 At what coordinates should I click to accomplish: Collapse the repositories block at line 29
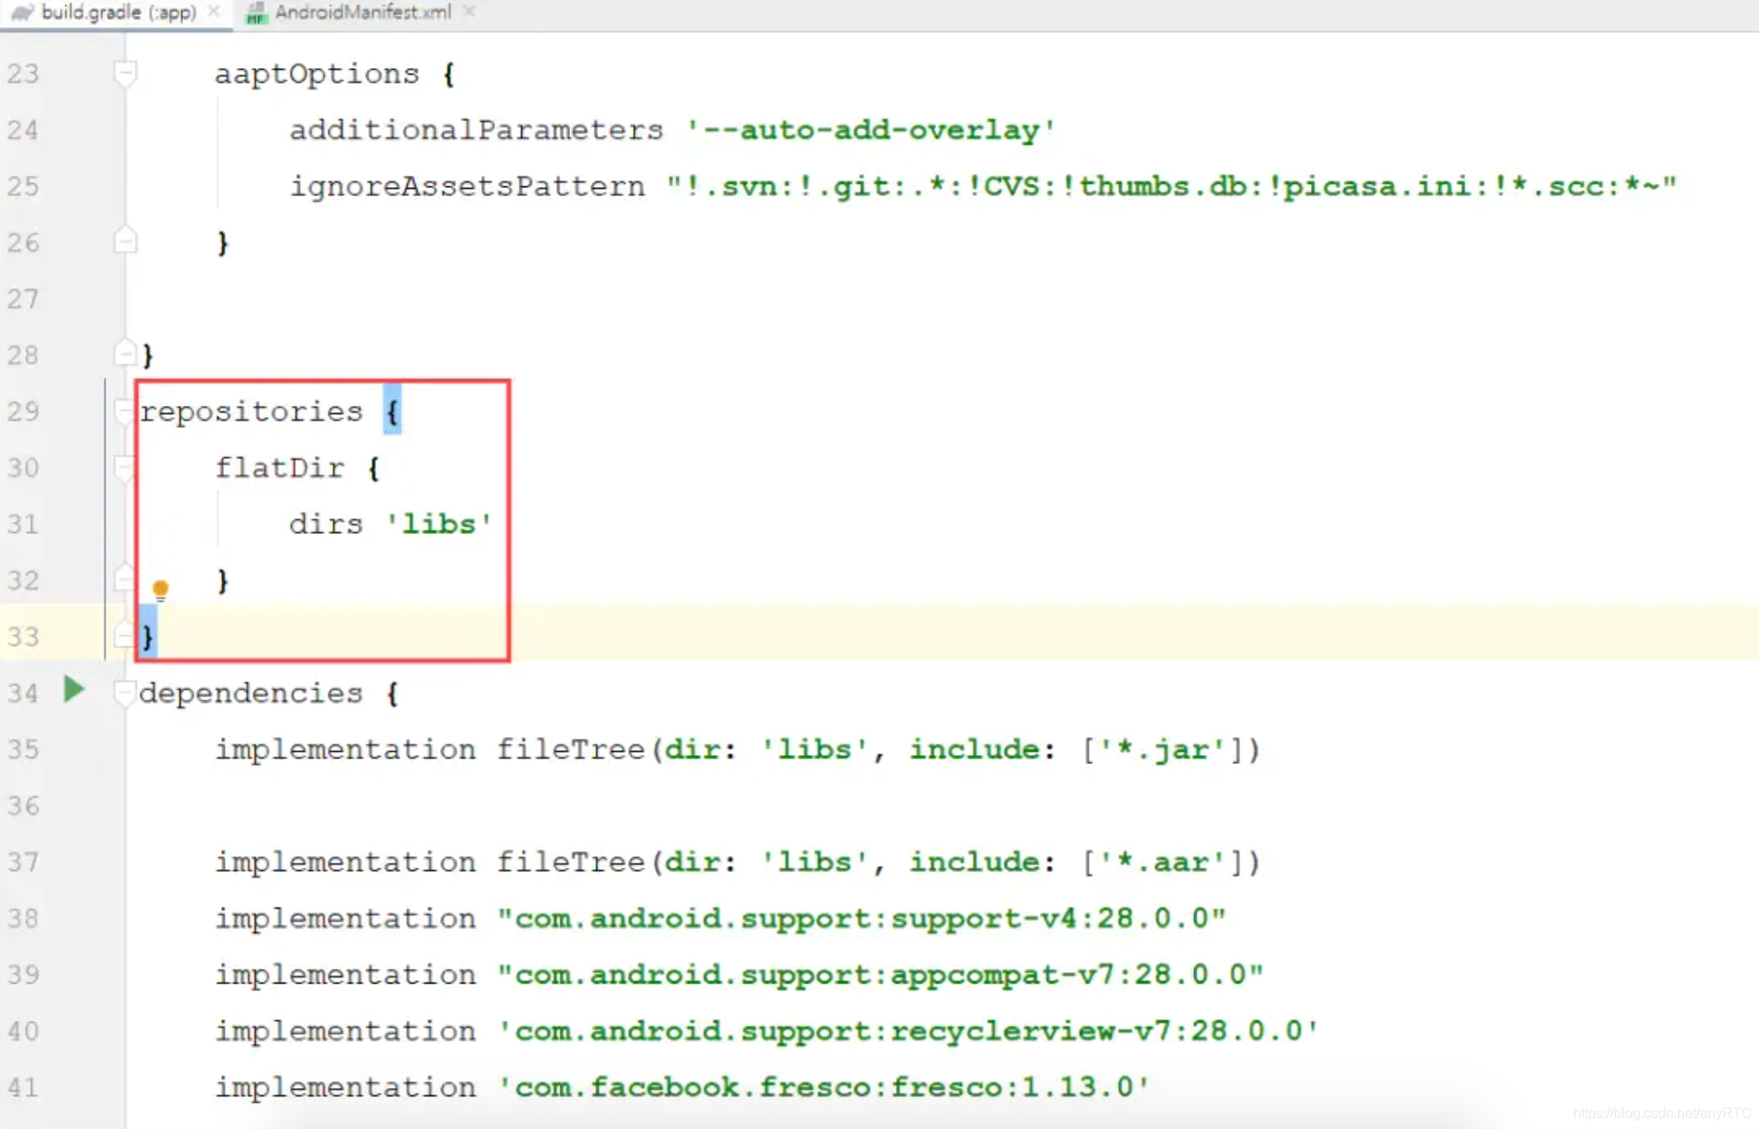click(125, 411)
